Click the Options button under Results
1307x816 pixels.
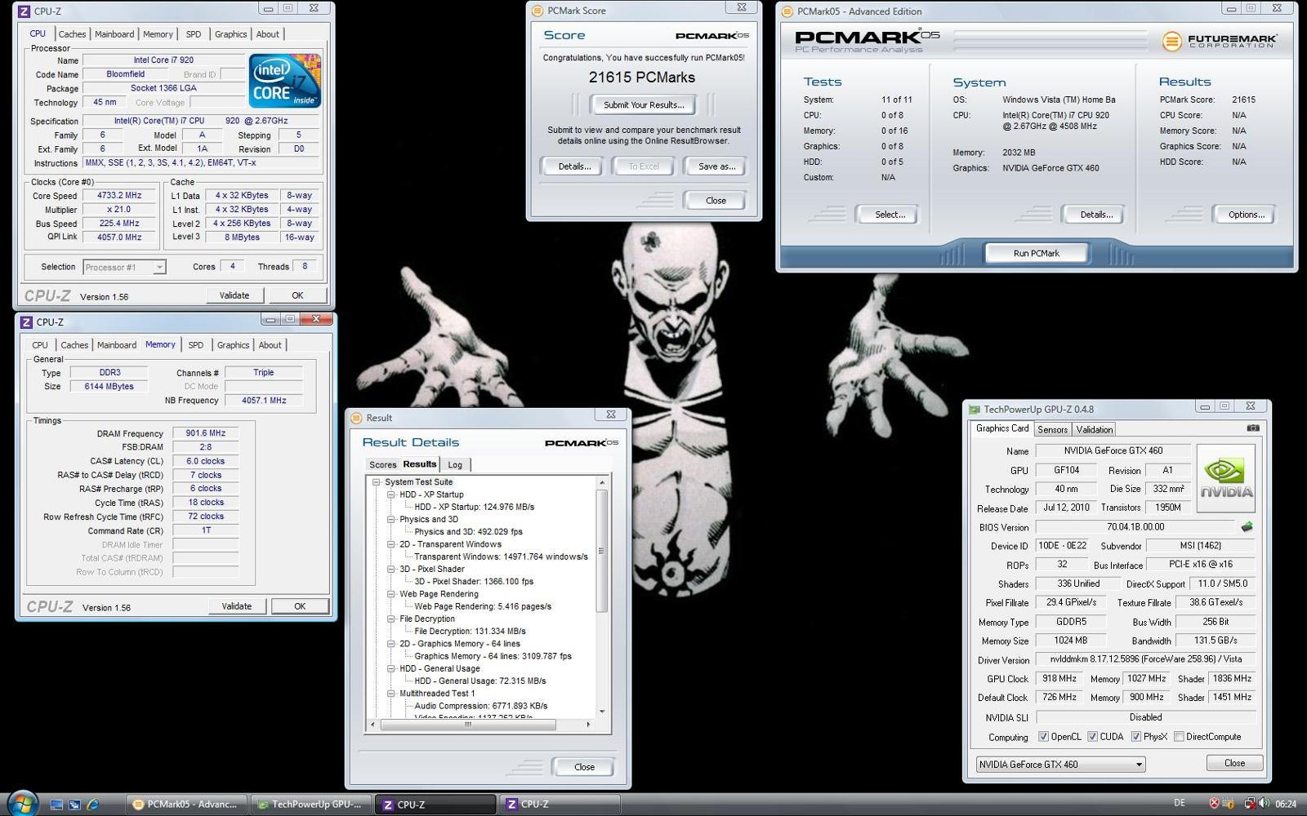point(1246,215)
